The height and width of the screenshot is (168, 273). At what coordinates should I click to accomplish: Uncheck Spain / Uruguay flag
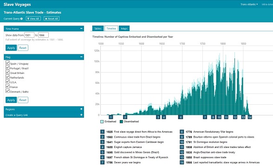point(7,63)
